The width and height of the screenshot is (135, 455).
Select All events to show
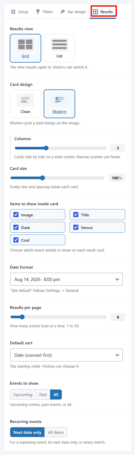click(x=56, y=395)
